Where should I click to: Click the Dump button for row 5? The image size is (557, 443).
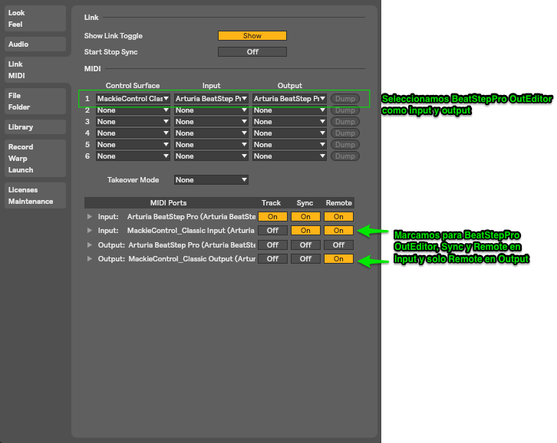[345, 145]
